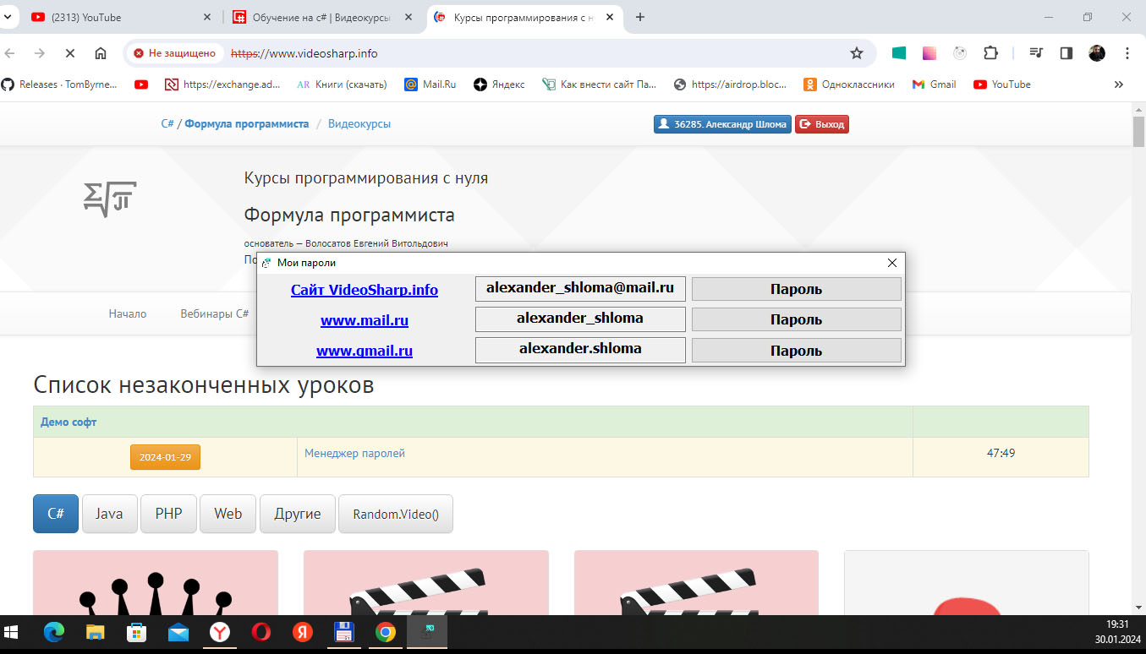Navigate back with the back arrow
Image resolution: width=1146 pixels, height=654 pixels.
[10, 53]
